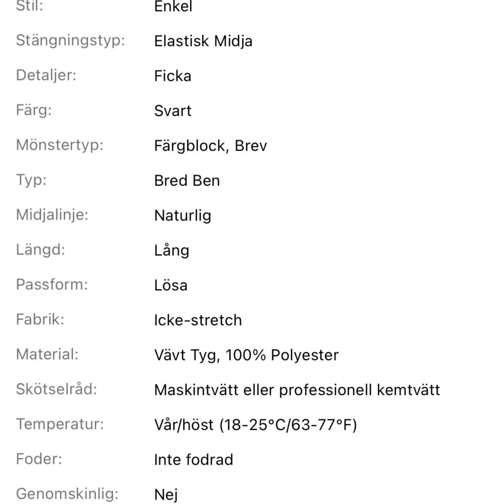Tap the 'Maskintvätt eller professionell kemtvätt' care text
504x504 pixels.
pos(297,390)
